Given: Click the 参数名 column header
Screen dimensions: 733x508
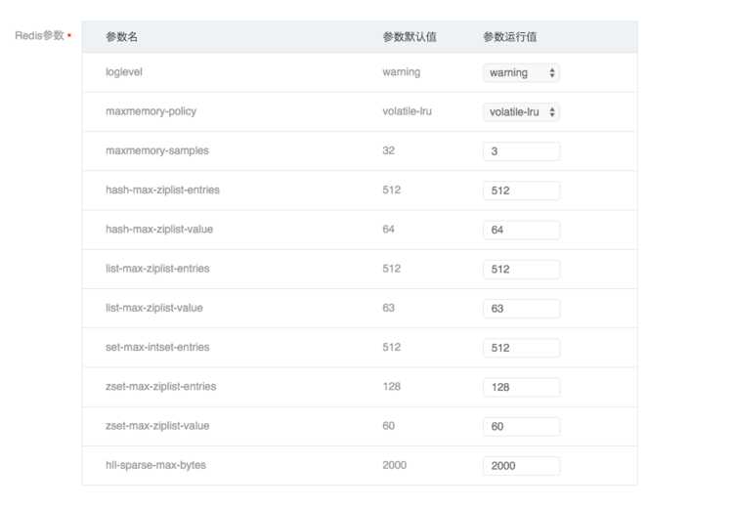Looking at the screenshot, I should pos(122,37).
